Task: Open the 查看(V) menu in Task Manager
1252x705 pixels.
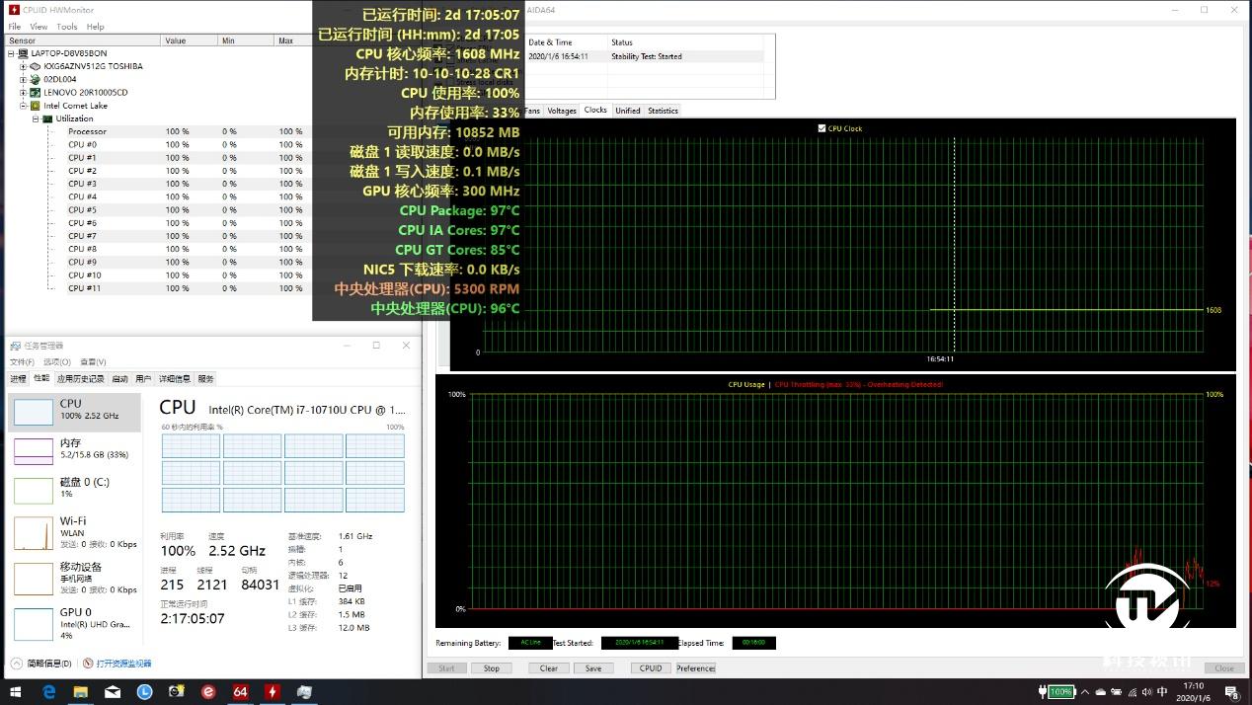Action: coord(93,361)
